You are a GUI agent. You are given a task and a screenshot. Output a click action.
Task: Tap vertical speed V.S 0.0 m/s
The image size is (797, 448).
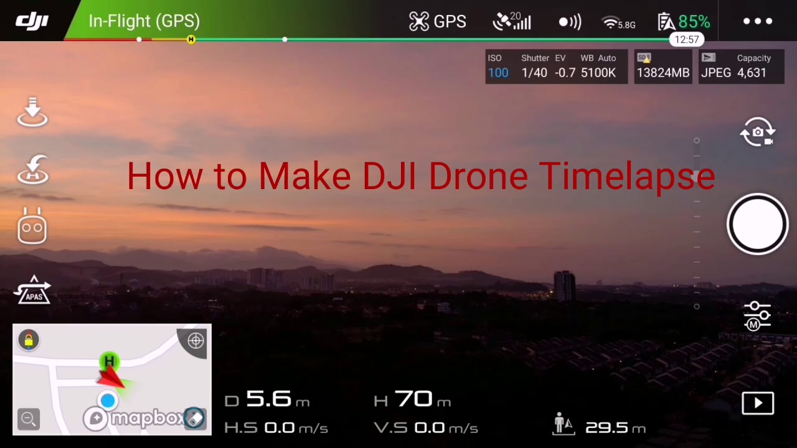tap(426, 428)
